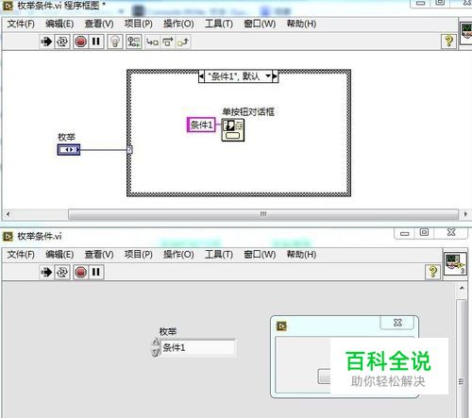Open 工具(T) menu in block diagram window

pos(219,24)
